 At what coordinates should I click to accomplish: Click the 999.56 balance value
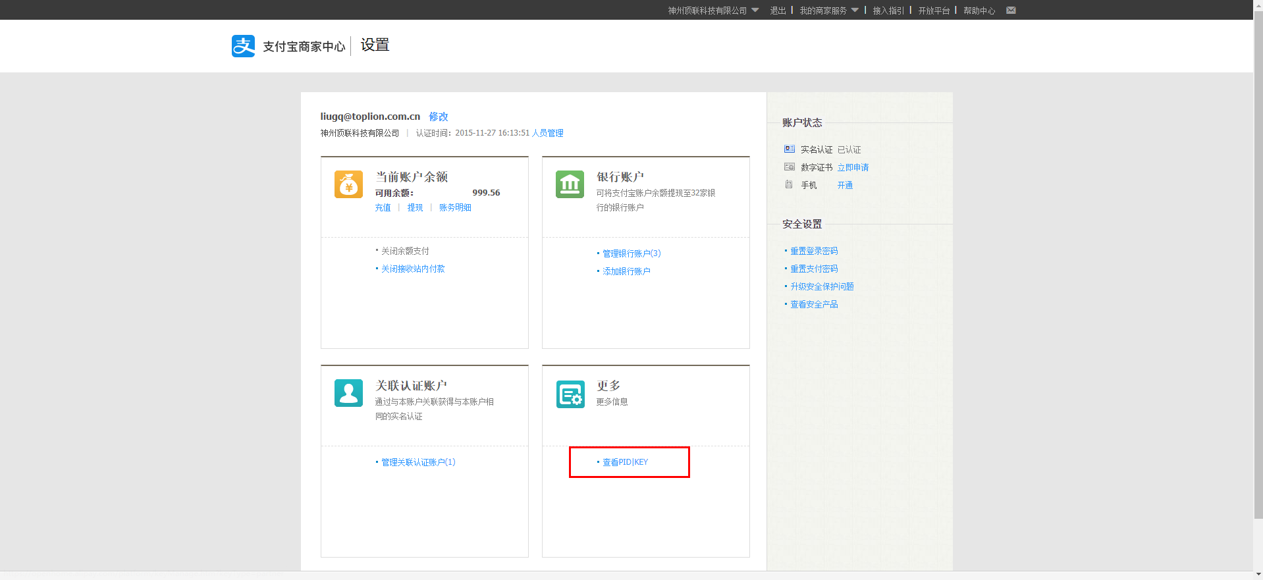coord(486,193)
